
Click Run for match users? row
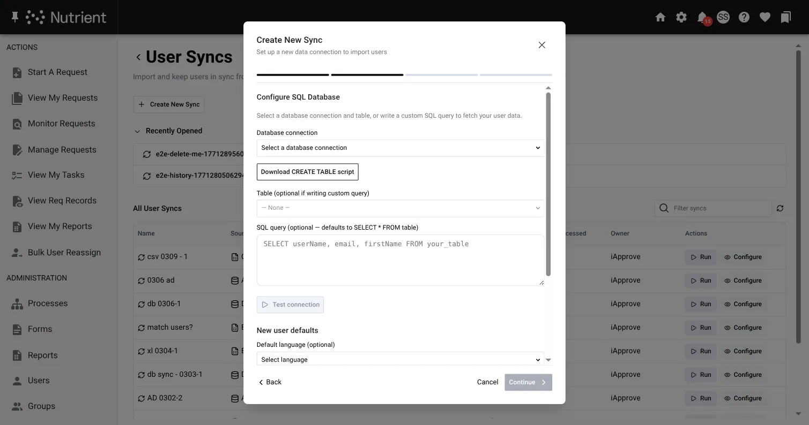pyautogui.click(x=701, y=328)
